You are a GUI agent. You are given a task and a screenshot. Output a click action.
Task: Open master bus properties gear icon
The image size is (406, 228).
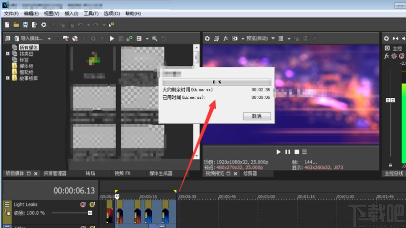386,38
